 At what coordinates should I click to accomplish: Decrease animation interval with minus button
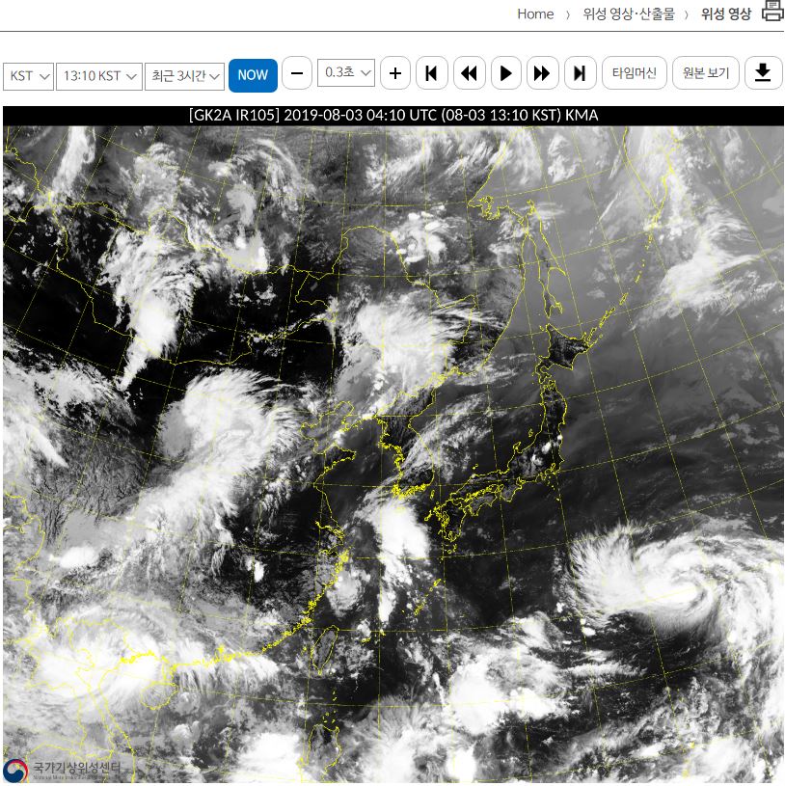[297, 74]
